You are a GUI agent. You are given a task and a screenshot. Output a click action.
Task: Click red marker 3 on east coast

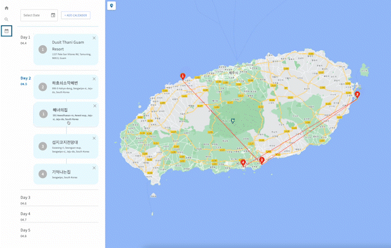pyautogui.click(x=357, y=95)
